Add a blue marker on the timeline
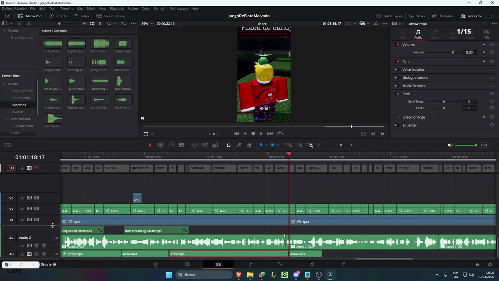The width and height of the screenshot is (499, 281). 272,145
